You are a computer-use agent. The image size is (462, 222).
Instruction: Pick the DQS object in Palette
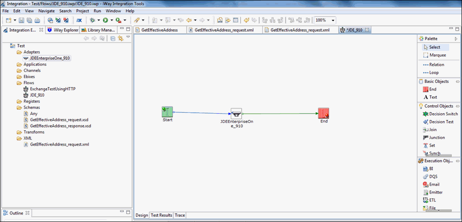click(430, 177)
